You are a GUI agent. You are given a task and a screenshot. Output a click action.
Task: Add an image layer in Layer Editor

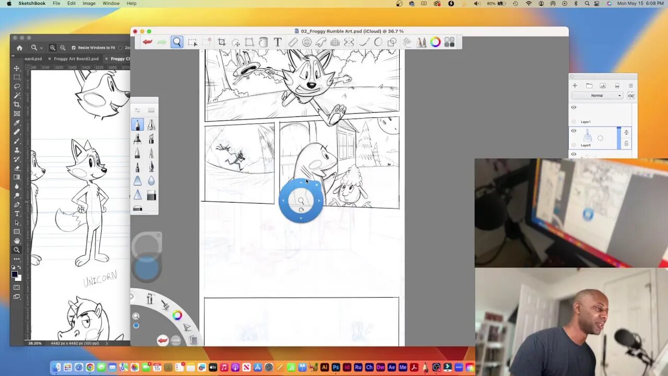[x=603, y=86]
